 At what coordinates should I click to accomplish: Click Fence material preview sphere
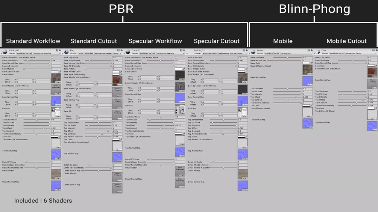coord(253,52)
